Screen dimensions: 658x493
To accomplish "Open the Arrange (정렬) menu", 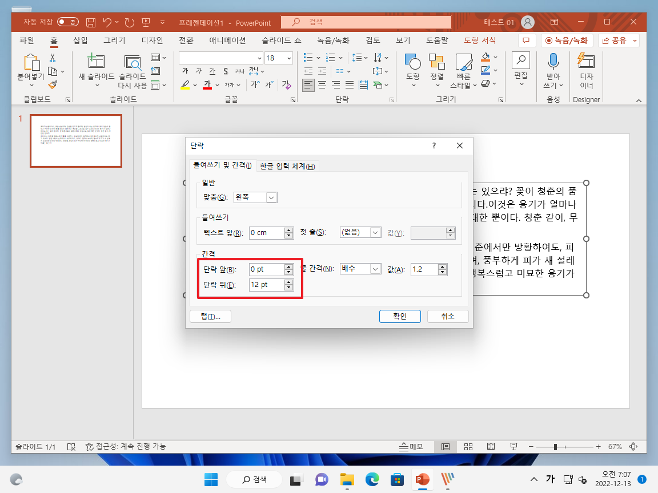I will point(437,70).
